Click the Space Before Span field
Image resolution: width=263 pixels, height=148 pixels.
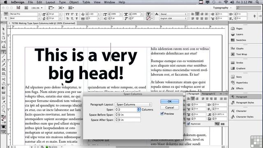pyautogui.click(x=129, y=115)
